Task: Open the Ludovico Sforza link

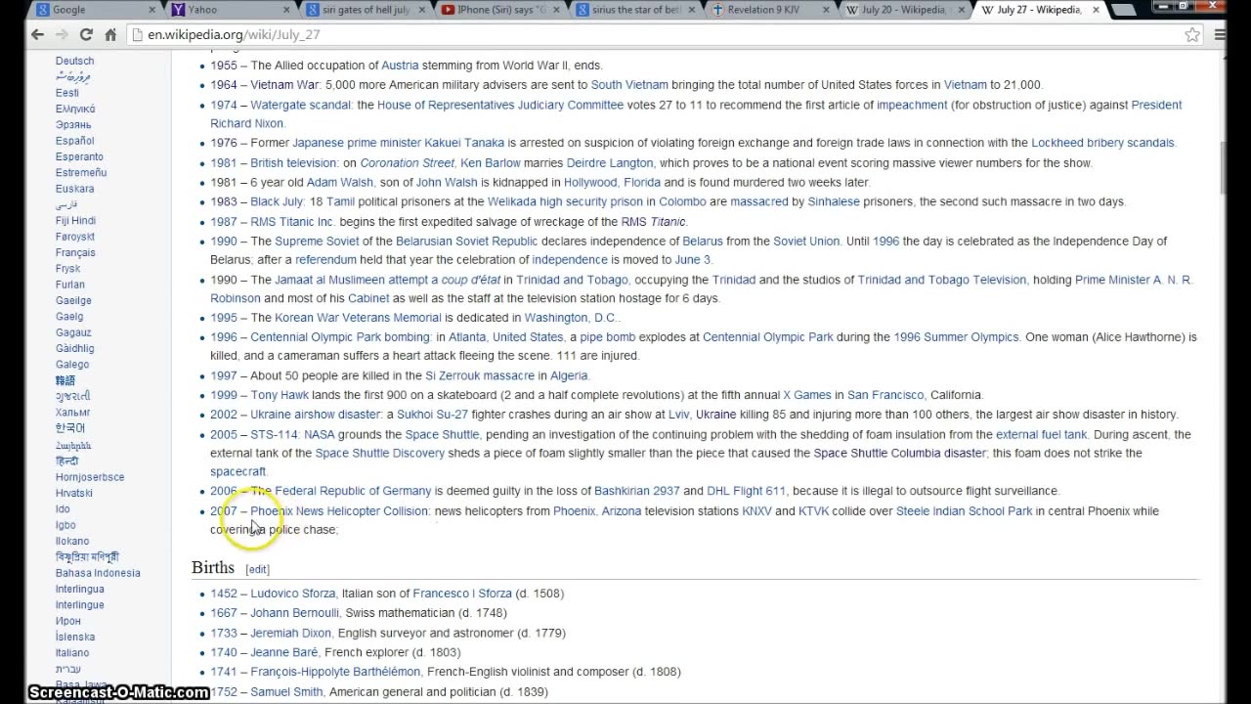Action: (x=293, y=594)
